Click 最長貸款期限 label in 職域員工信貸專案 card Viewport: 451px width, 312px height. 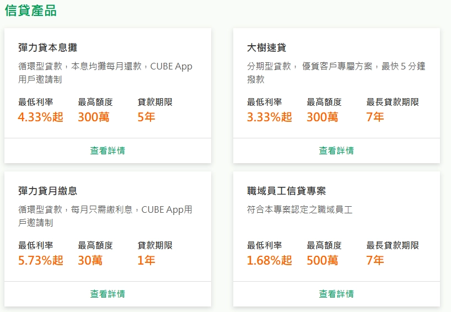tap(393, 245)
